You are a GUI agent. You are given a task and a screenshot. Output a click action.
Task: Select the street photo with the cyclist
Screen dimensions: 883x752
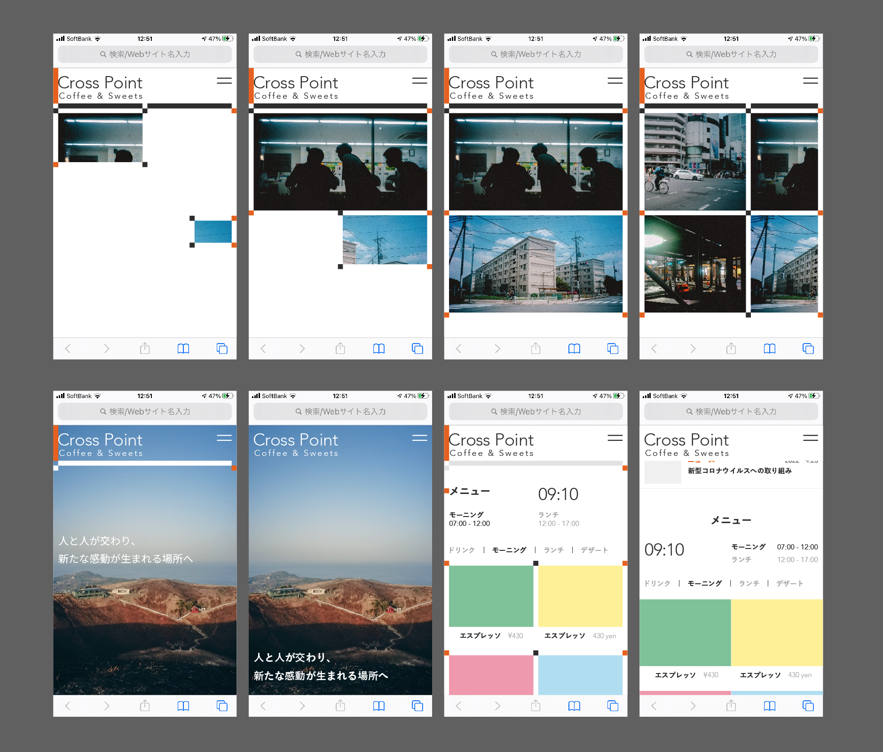tap(694, 162)
